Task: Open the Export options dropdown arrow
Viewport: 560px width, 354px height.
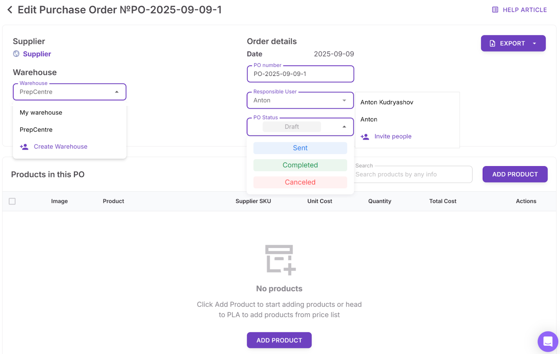Action: tap(534, 43)
